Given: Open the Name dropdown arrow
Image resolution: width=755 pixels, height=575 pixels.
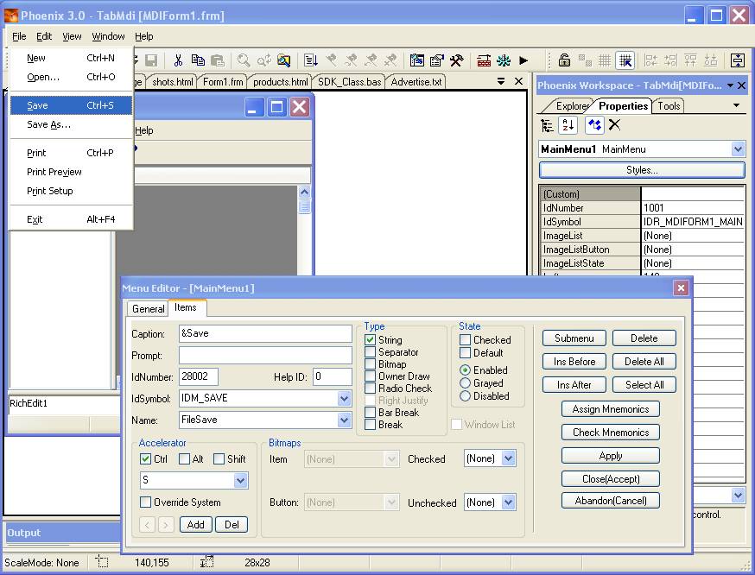Looking at the screenshot, I should [x=344, y=420].
